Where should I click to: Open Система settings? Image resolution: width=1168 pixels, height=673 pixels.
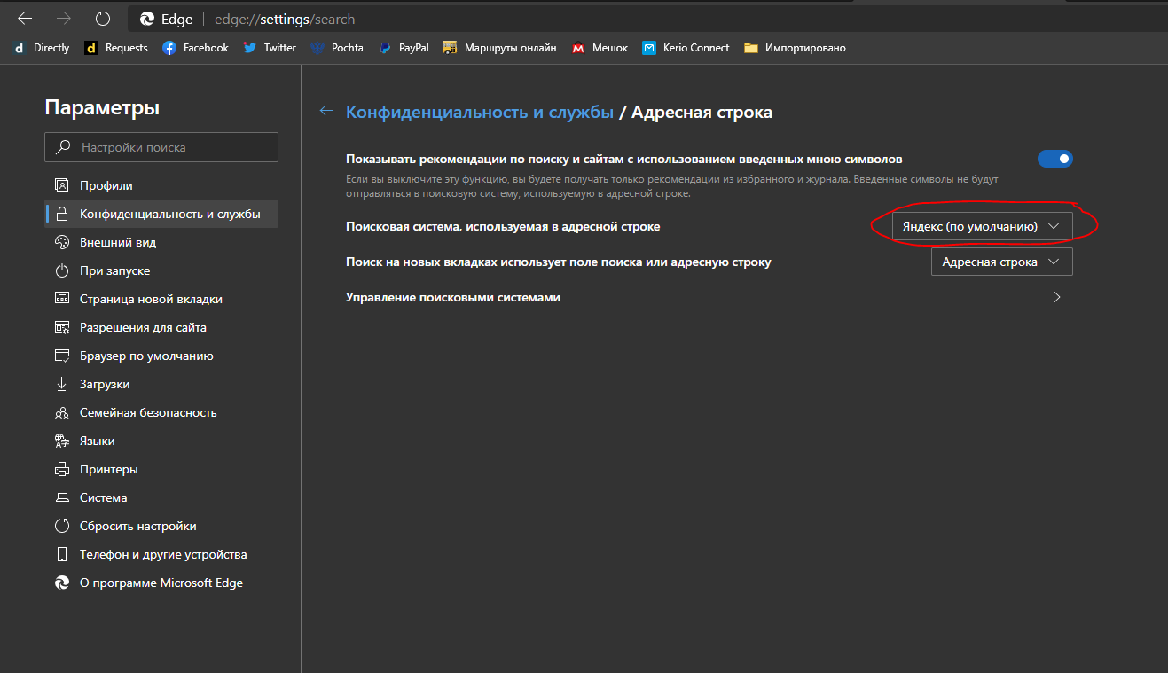click(161, 497)
